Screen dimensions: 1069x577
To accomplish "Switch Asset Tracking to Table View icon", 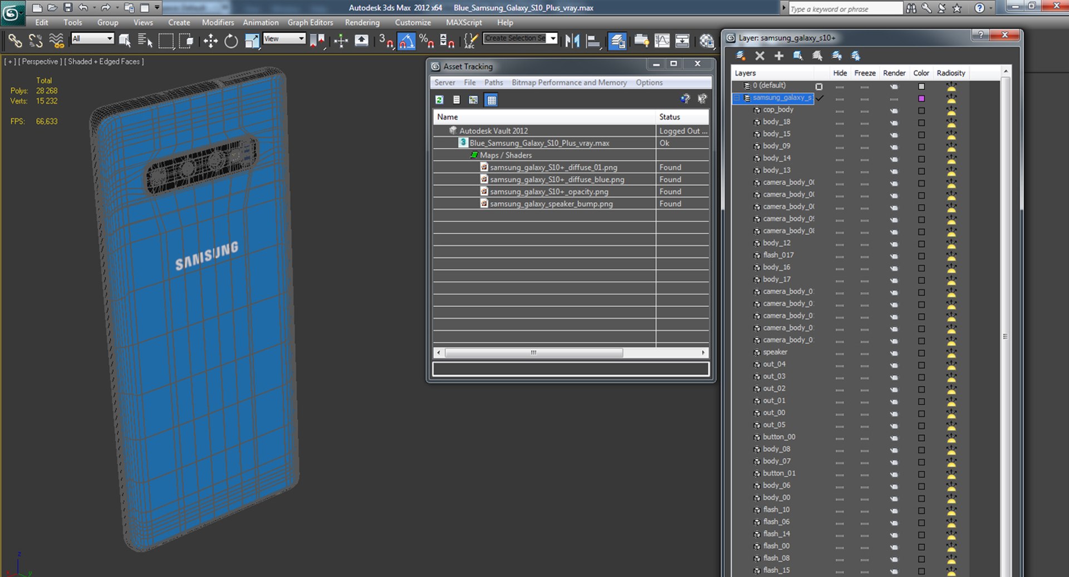I will pos(491,100).
